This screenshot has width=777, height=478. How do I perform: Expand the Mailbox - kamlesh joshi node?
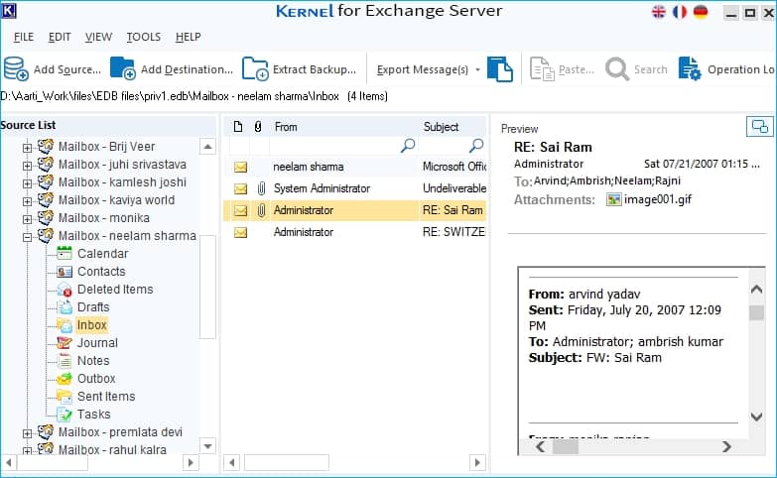pyautogui.click(x=27, y=183)
